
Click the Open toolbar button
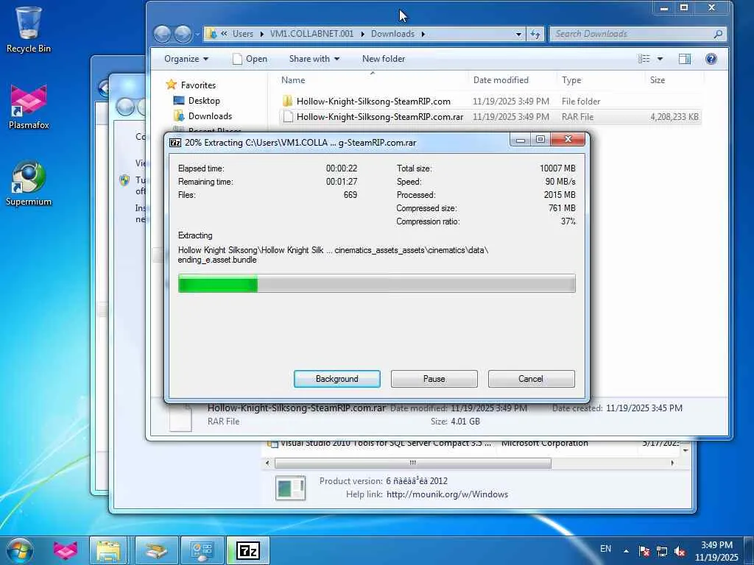[x=250, y=59]
